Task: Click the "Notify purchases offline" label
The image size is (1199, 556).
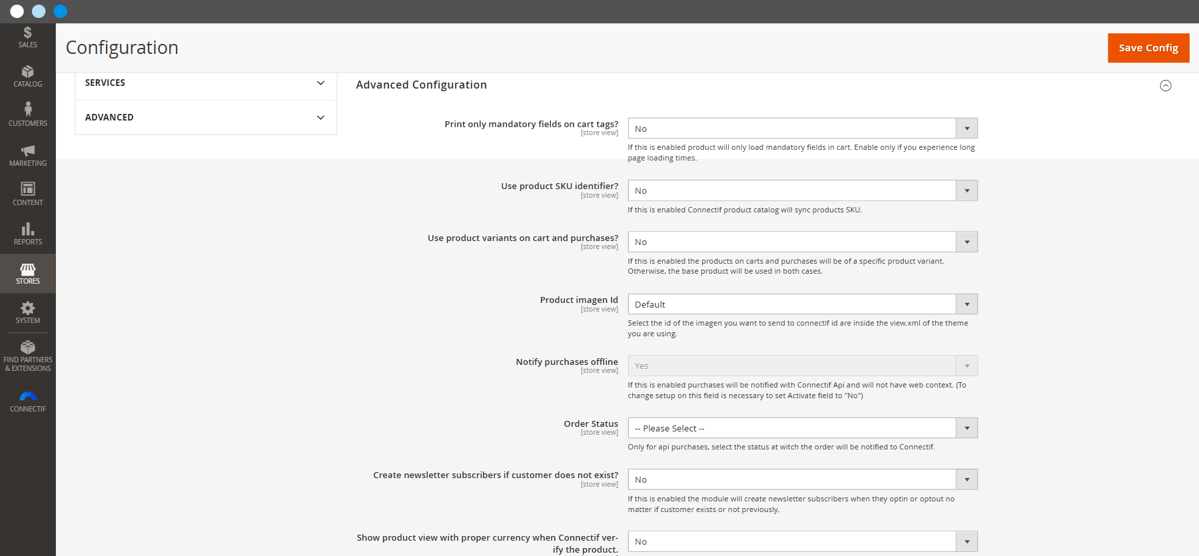Action: (567, 362)
